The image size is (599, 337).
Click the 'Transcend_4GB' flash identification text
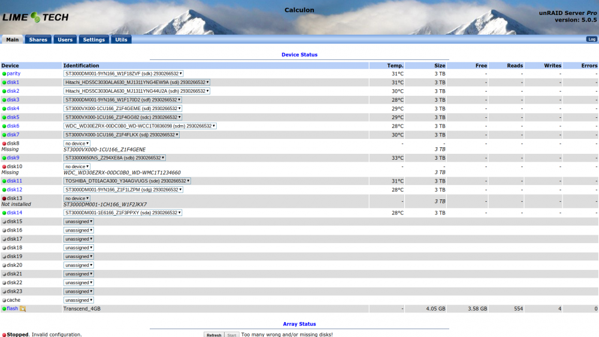(x=81, y=309)
